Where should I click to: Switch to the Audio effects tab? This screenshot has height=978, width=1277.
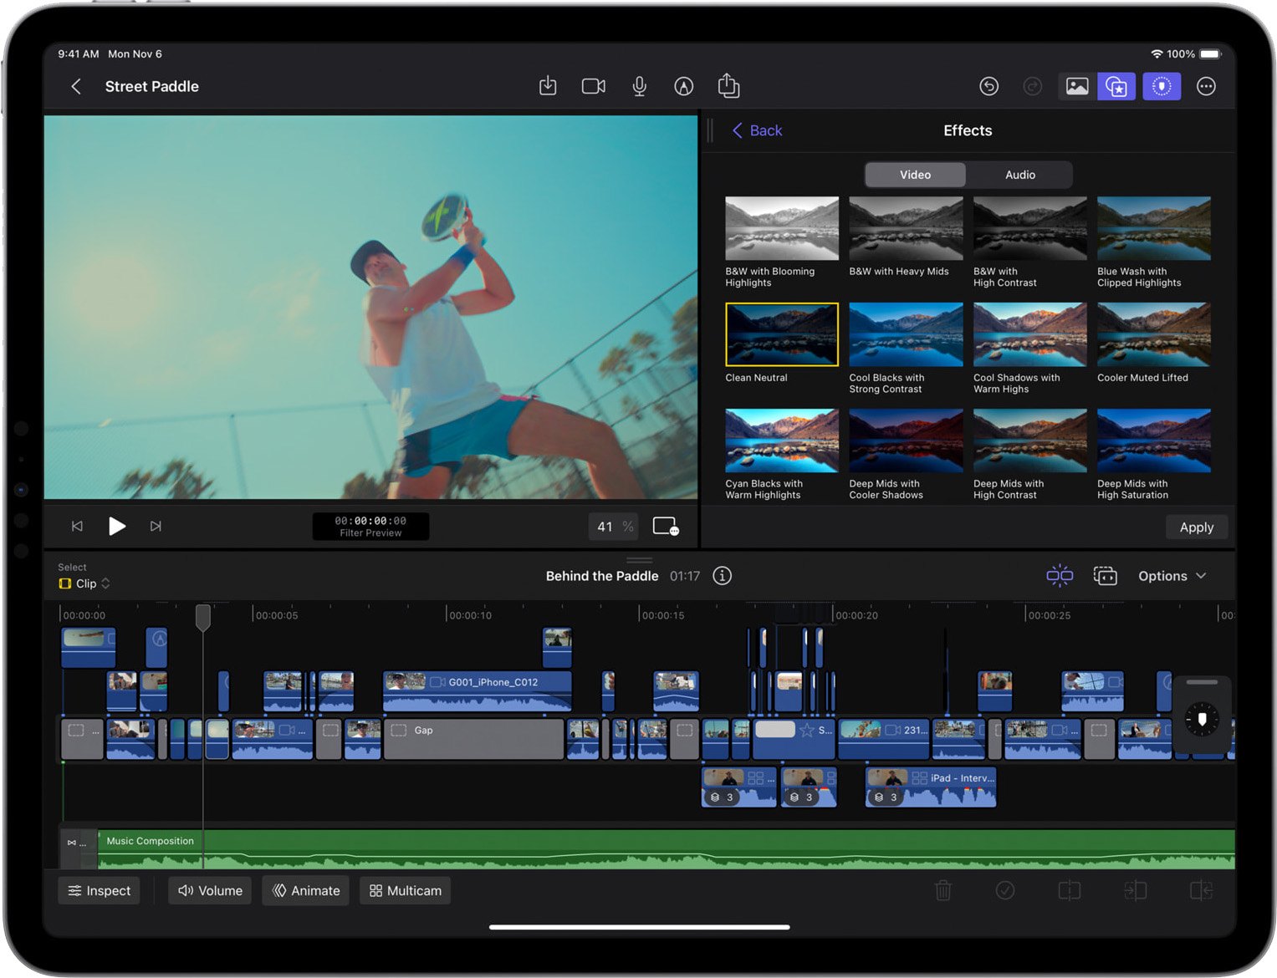coord(1019,175)
